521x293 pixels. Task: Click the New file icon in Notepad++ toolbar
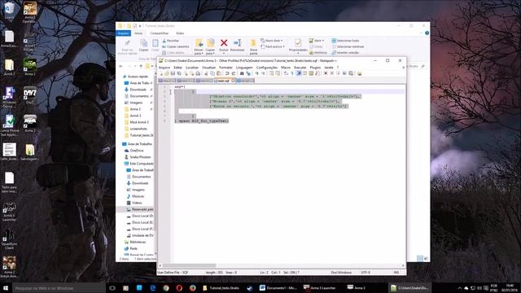click(x=161, y=73)
